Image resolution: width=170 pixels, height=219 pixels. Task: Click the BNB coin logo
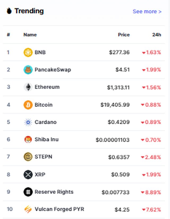tap(28, 52)
